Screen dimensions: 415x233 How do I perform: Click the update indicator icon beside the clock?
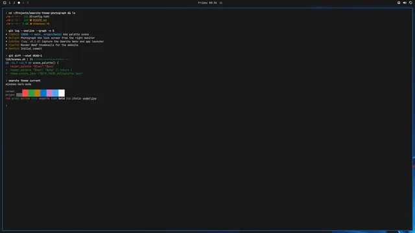(x=220, y=3)
